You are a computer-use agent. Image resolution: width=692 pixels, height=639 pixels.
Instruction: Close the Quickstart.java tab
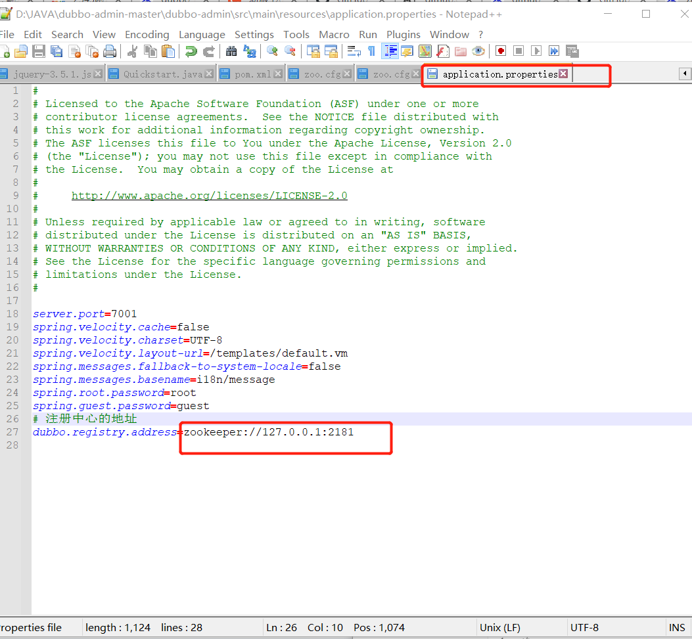[x=209, y=74]
